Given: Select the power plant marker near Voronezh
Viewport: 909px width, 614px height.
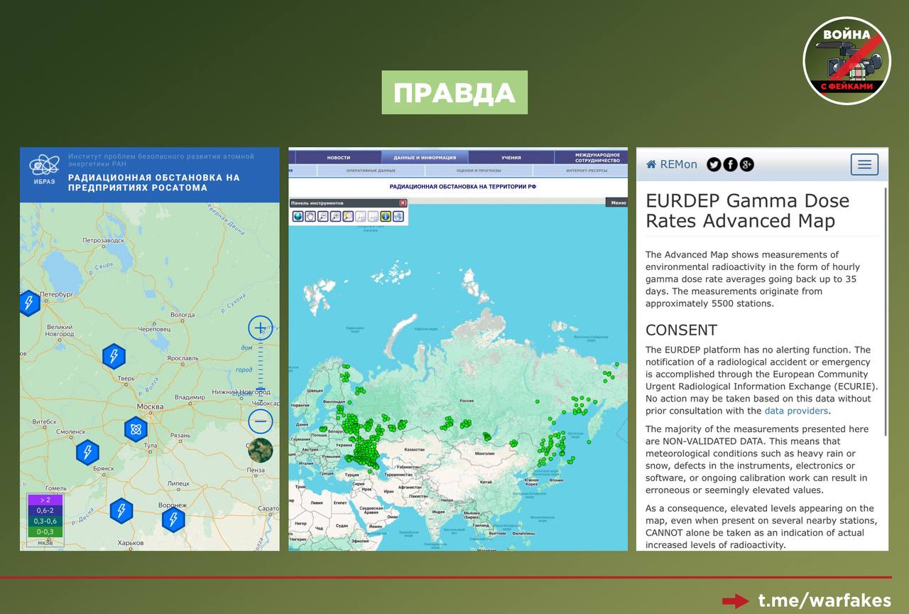Looking at the screenshot, I should coord(173,519).
